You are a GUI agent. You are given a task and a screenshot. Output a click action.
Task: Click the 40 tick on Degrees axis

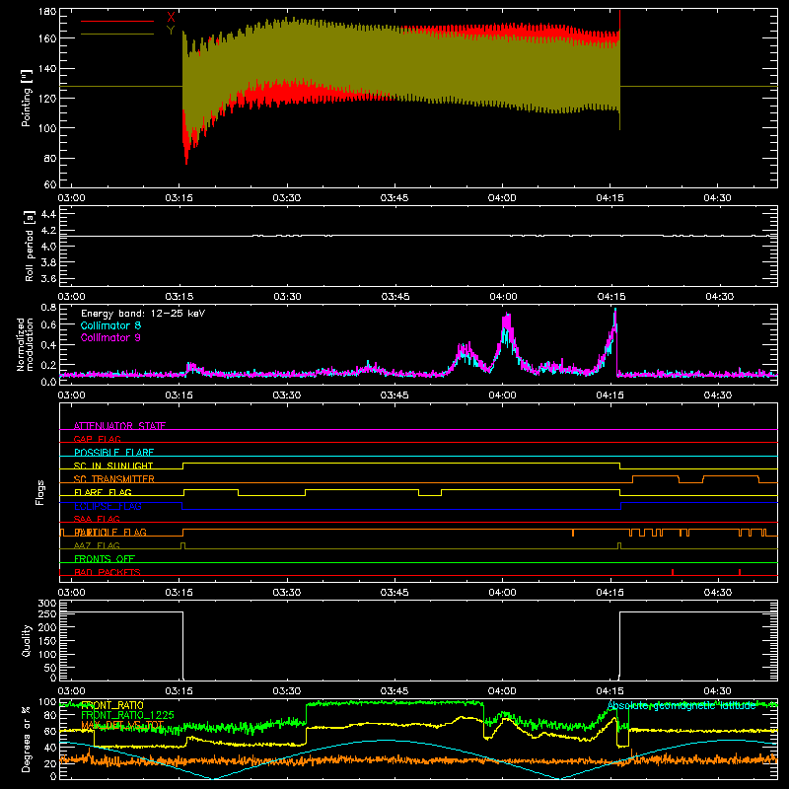click(50, 748)
